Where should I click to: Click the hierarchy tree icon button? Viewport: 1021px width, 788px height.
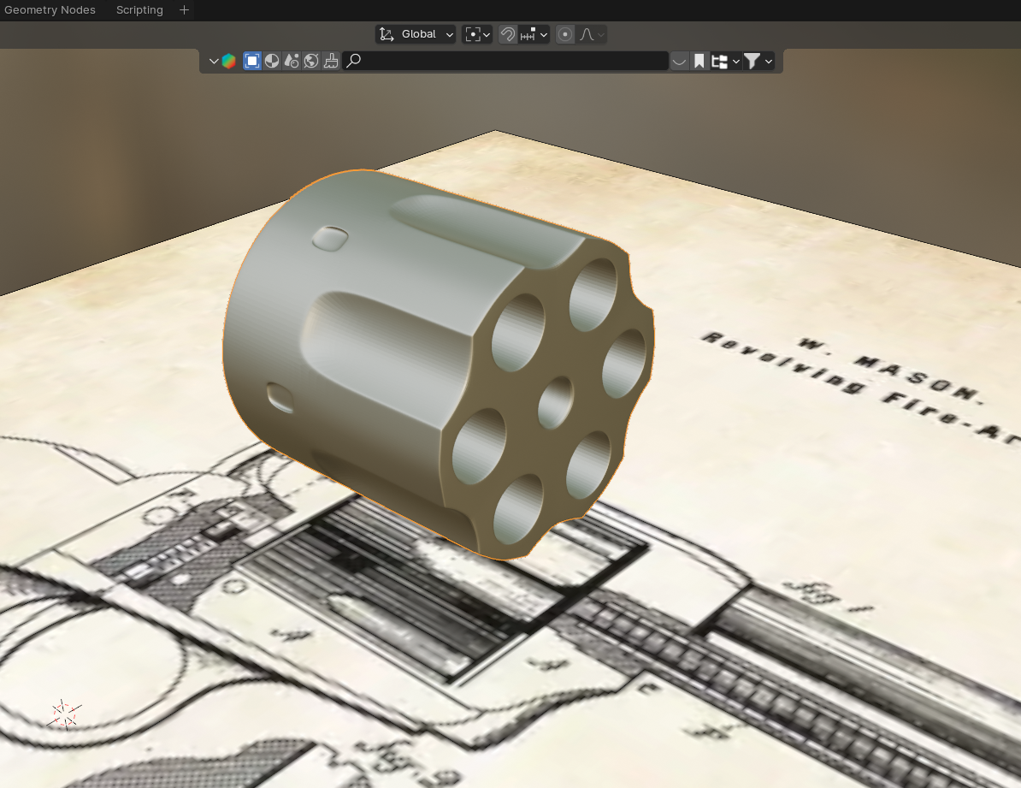723,61
